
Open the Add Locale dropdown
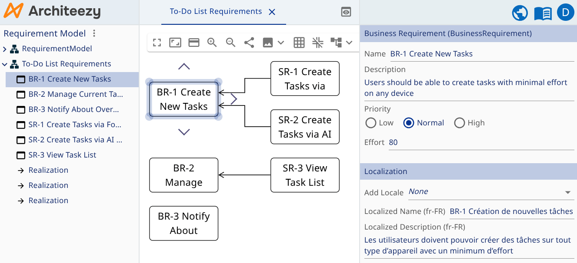pos(567,192)
